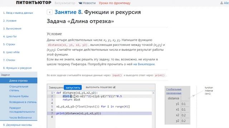229x128 pixels.
Task: Toggle the выполнить пошагово checkbox
Action: [114, 87]
